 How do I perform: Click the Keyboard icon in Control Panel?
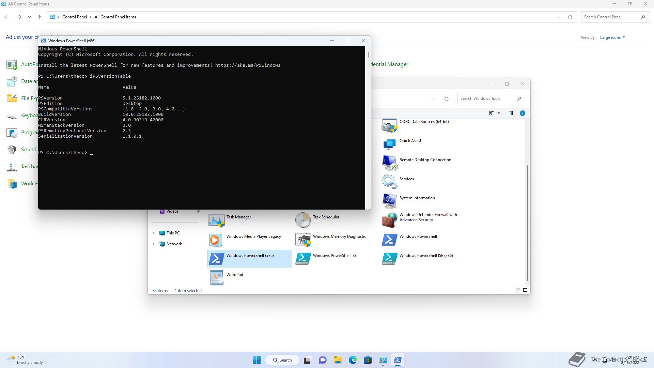pos(12,117)
